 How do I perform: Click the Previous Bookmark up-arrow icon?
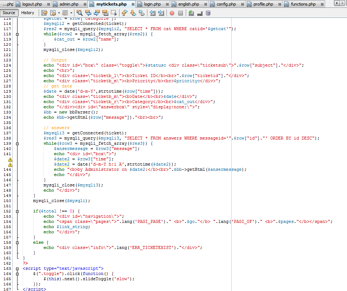pyautogui.click(x=125, y=13)
